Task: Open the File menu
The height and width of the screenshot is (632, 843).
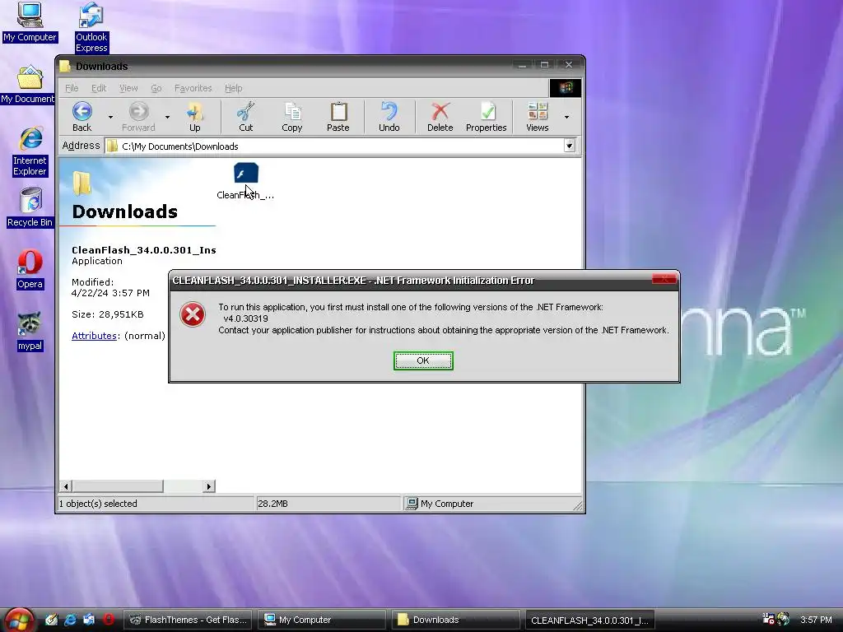Action: click(x=72, y=88)
